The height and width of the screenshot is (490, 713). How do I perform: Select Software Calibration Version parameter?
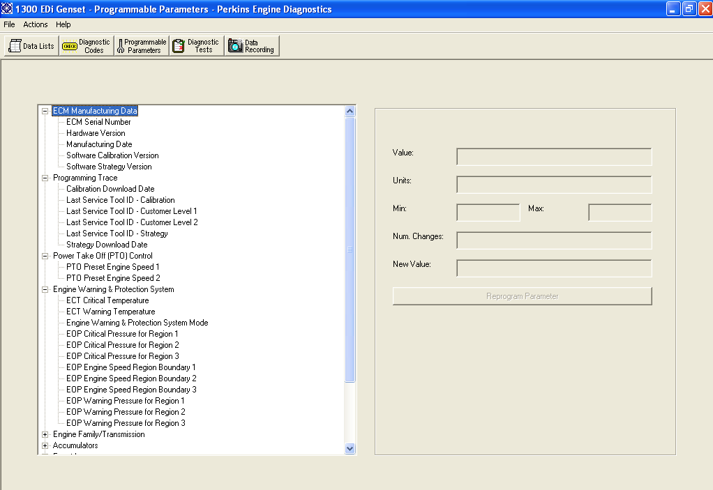tap(113, 155)
